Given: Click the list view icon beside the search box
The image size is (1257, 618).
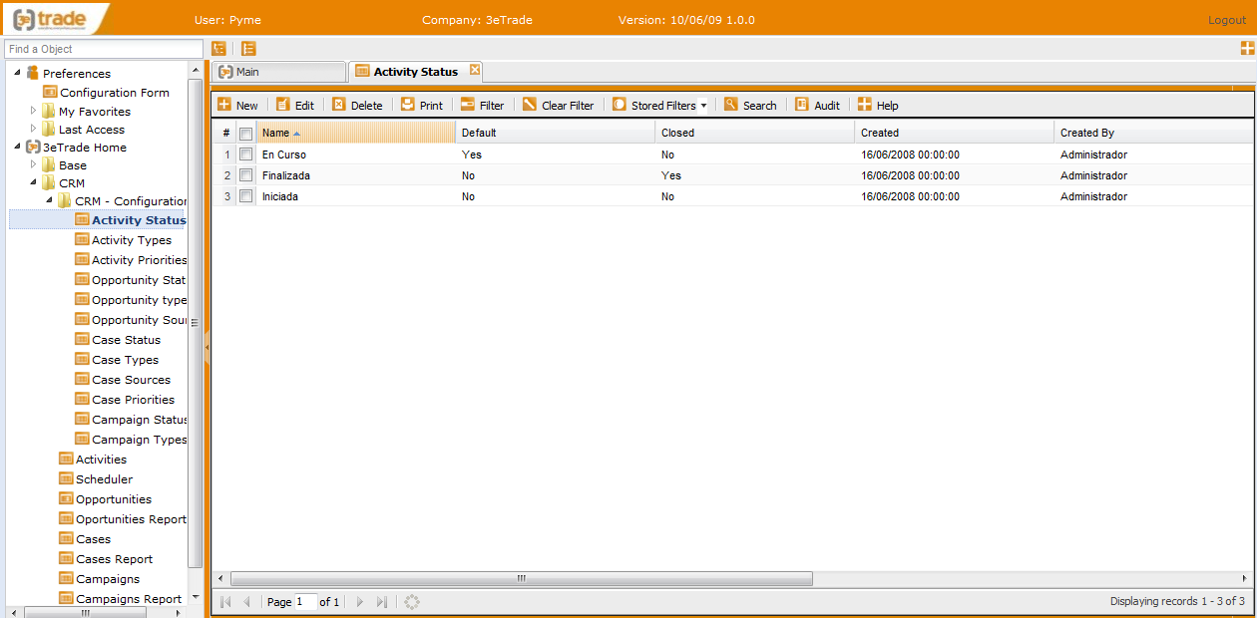Looking at the screenshot, I should 248,48.
